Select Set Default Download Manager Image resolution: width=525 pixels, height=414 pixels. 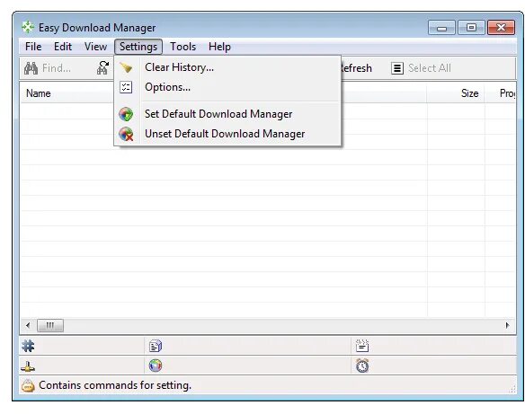[x=227, y=114]
